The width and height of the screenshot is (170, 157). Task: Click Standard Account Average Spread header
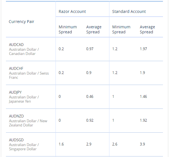click(147, 29)
